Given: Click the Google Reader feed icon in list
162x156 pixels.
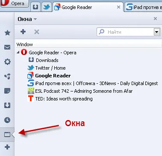Looking at the screenshot, I should coord(30,75).
